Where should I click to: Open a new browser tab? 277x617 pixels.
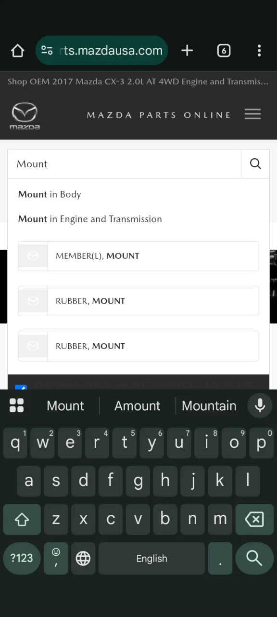tap(187, 51)
